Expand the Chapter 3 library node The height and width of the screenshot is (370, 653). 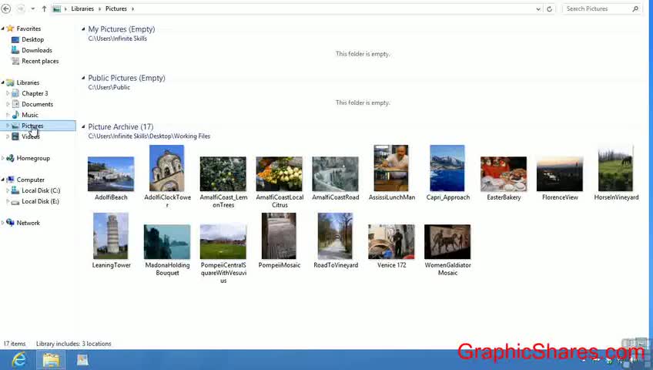point(8,93)
